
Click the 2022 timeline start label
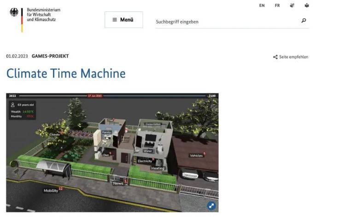coord(12,96)
